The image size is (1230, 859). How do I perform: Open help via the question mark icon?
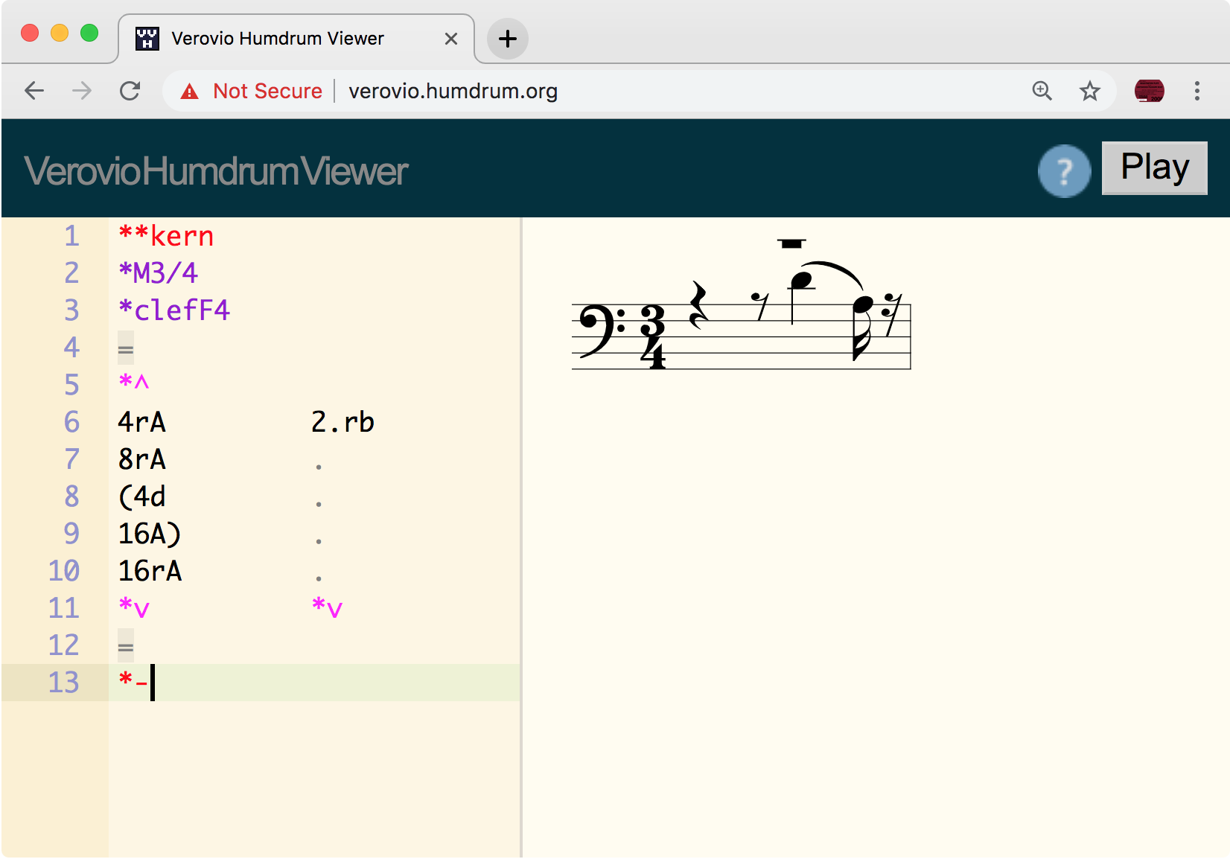pyautogui.click(x=1064, y=170)
